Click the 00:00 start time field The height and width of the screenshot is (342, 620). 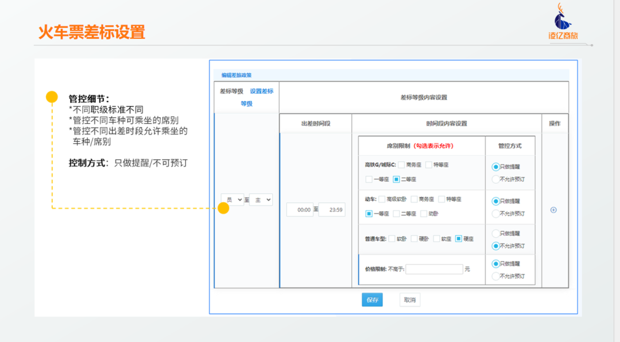pyautogui.click(x=300, y=210)
